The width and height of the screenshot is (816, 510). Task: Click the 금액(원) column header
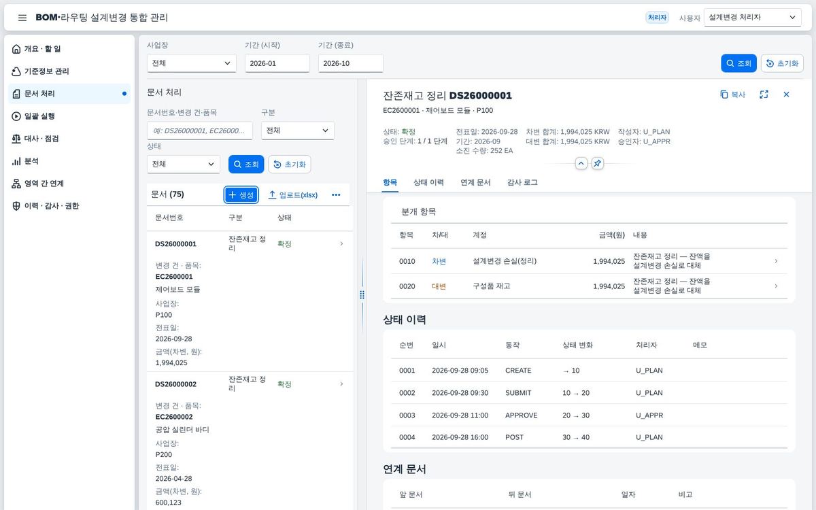(612, 235)
